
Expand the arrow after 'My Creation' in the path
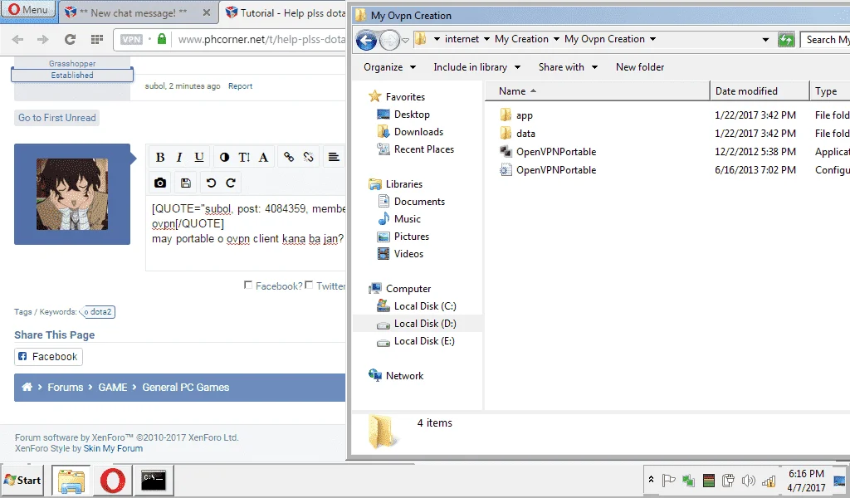point(556,39)
